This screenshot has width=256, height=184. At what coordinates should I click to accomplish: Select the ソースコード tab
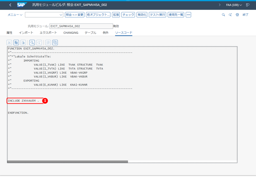tap(123, 33)
